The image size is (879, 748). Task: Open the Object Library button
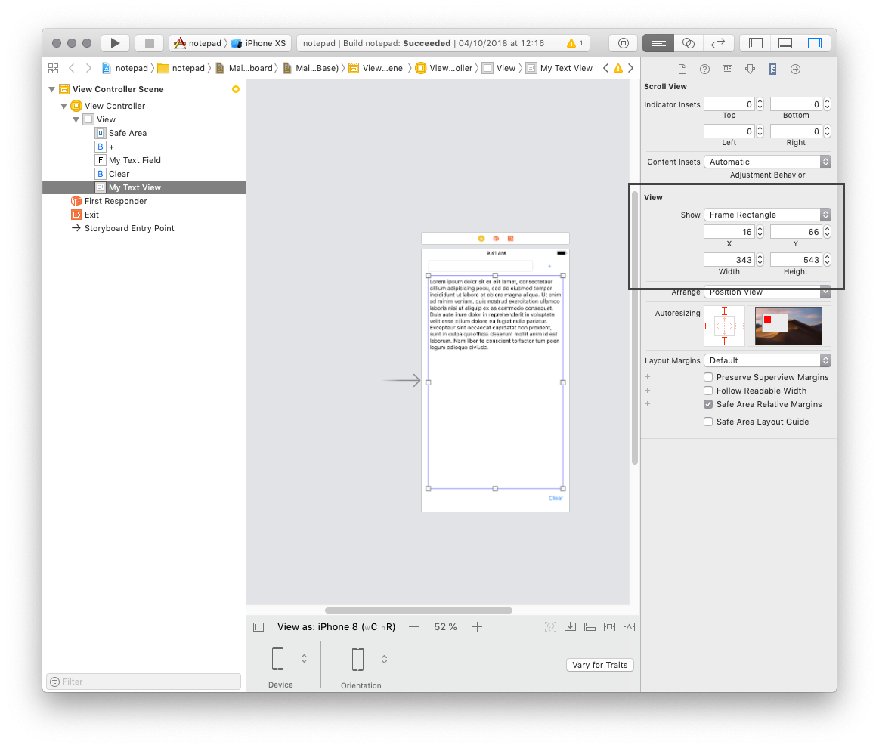pos(624,43)
